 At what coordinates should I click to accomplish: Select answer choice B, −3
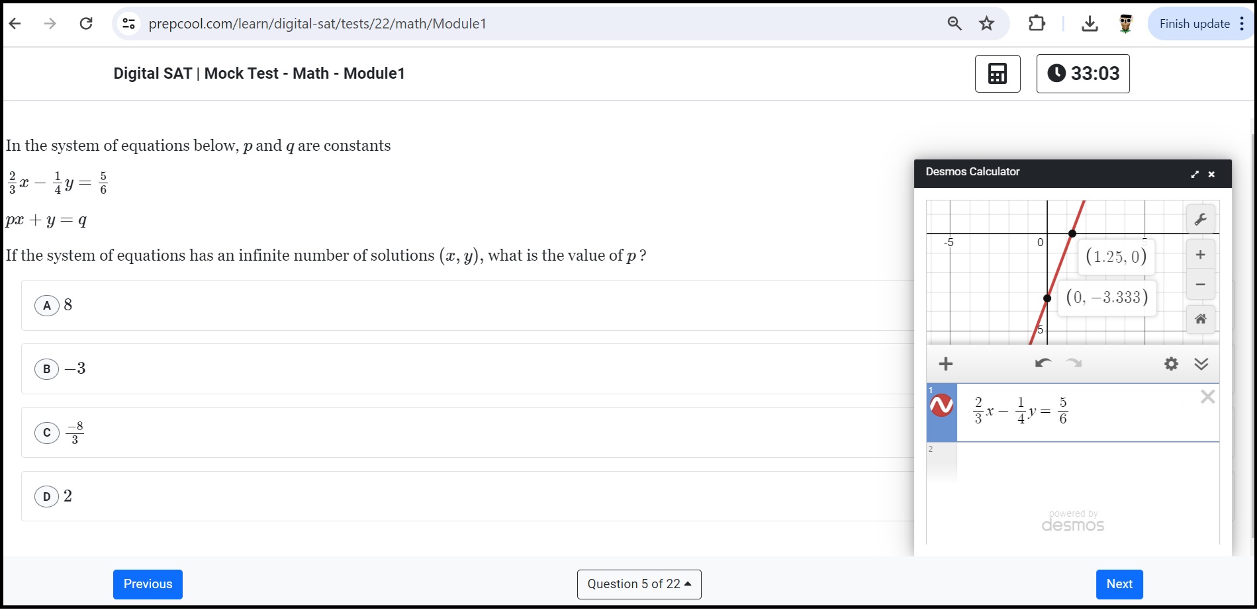tap(467, 369)
